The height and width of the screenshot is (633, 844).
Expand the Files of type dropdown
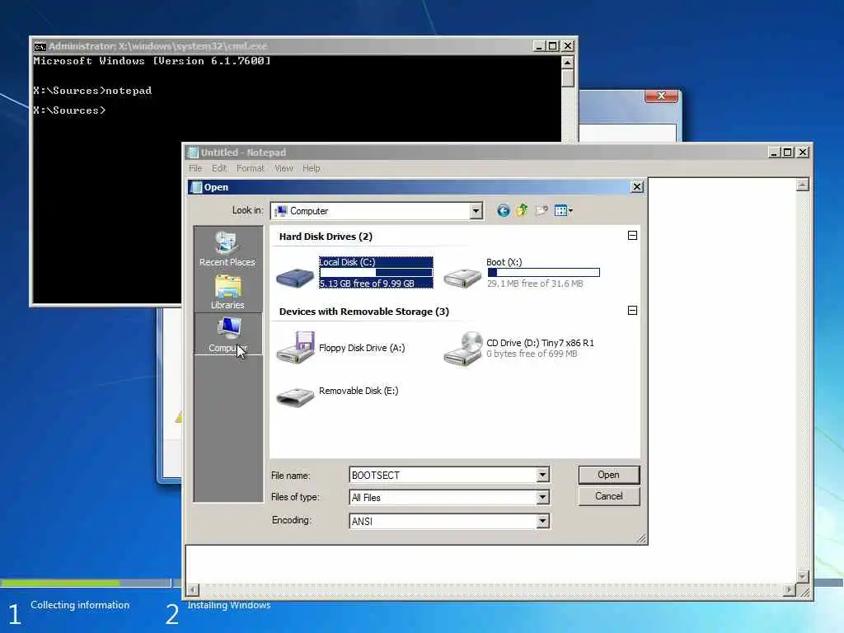tap(542, 497)
